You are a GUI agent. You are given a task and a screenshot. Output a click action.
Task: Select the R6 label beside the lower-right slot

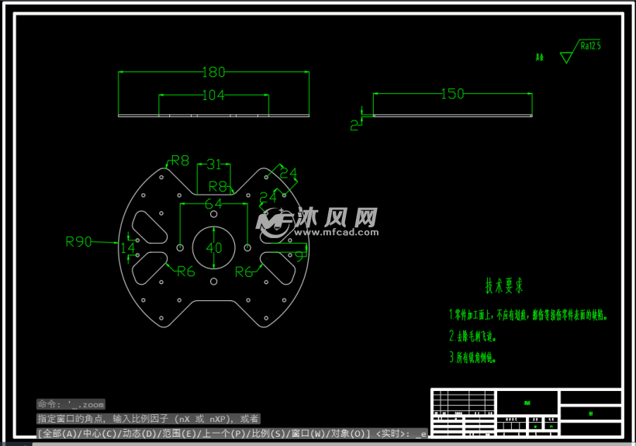pos(244,271)
